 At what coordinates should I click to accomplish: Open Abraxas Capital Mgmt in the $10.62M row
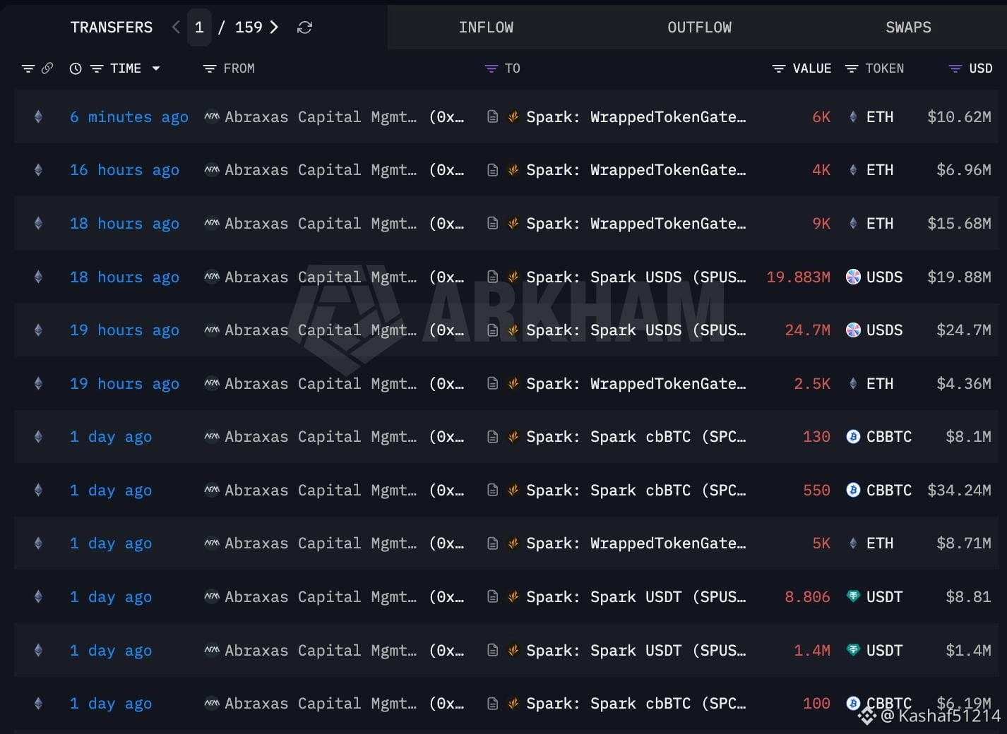(x=321, y=117)
